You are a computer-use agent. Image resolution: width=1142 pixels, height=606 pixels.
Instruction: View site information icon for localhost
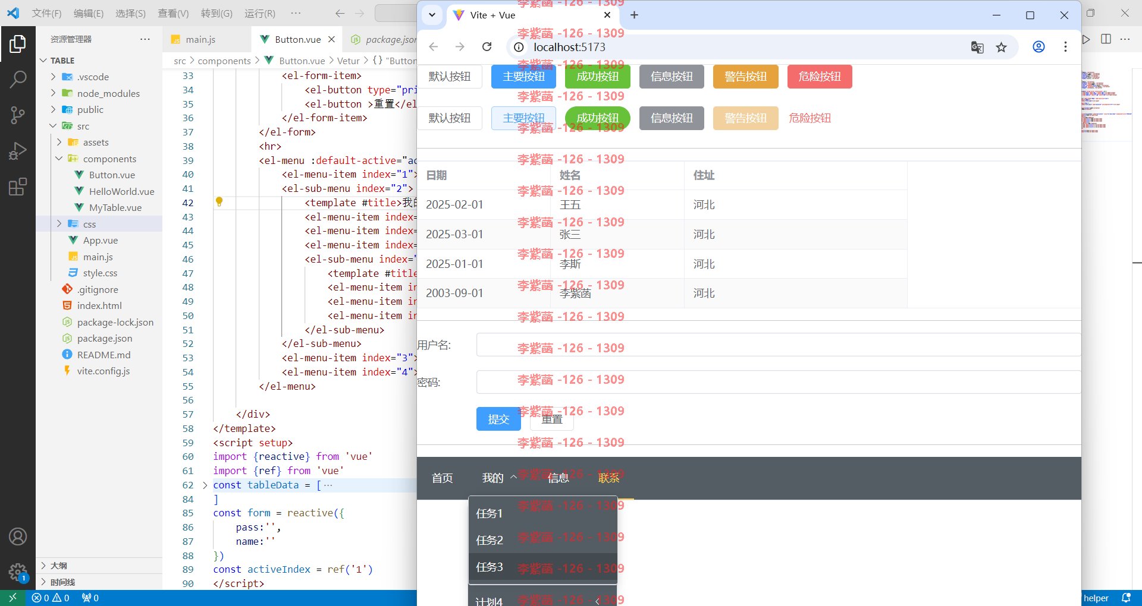[x=519, y=47]
